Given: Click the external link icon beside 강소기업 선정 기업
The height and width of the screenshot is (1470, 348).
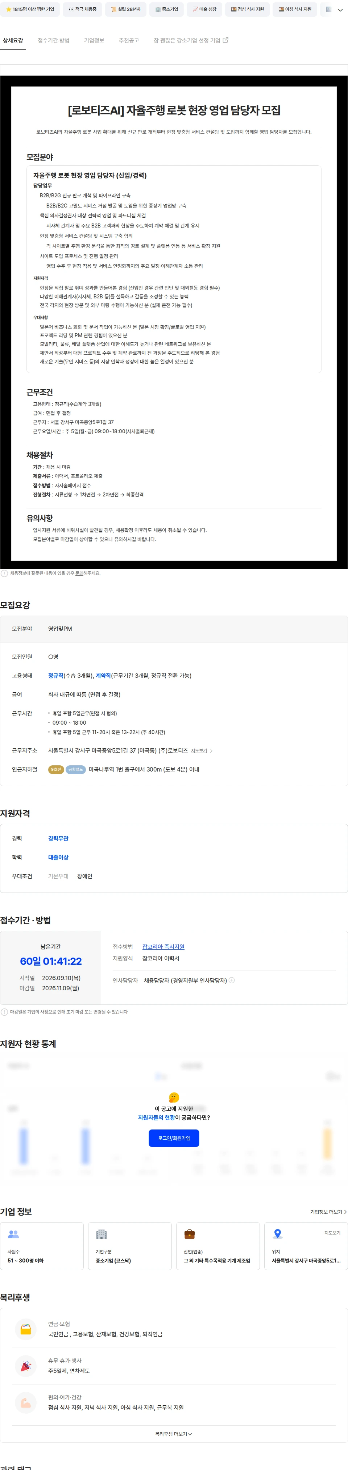Looking at the screenshot, I should click(225, 40).
